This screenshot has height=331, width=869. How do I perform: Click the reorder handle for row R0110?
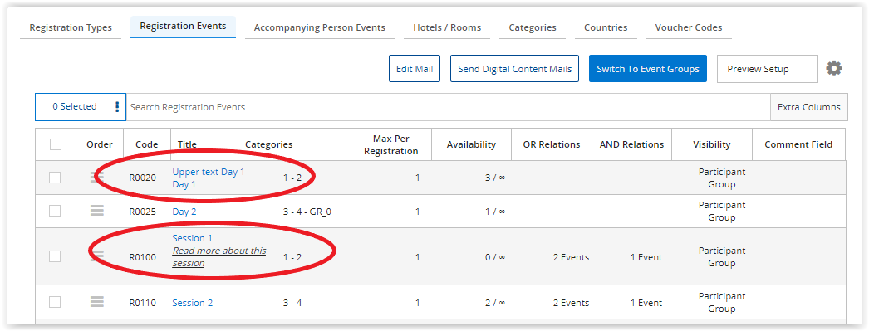pyautogui.click(x=97, y=302)
